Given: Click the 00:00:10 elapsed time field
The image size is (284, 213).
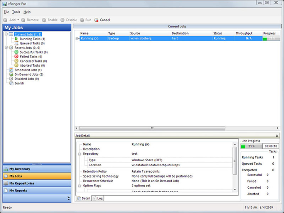Looking at the screenshot, I should click(x=271, y=146).
